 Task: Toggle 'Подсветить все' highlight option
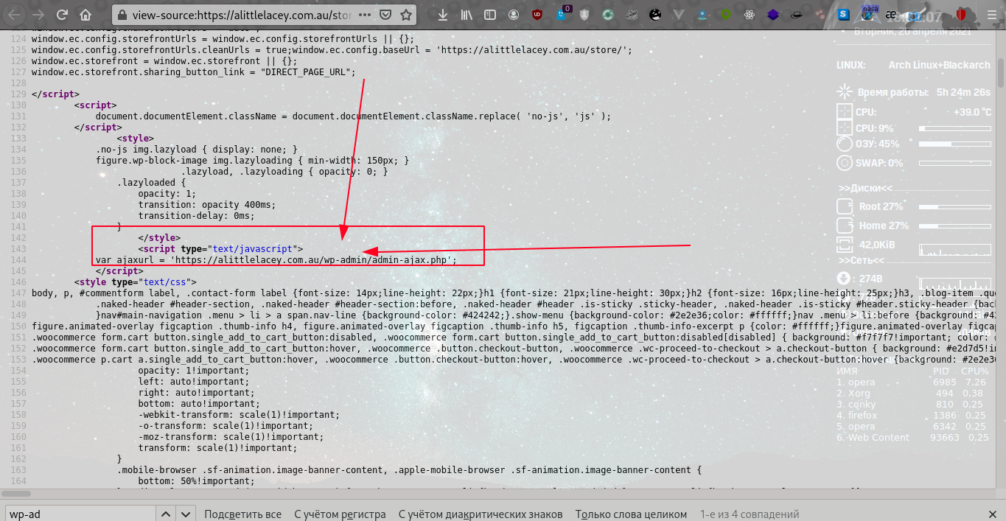[242, 514]
